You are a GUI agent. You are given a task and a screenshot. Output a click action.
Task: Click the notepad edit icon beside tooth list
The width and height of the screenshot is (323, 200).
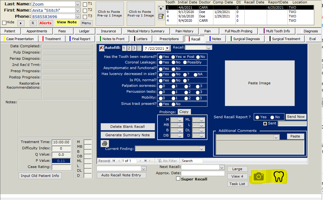[161, 16]
